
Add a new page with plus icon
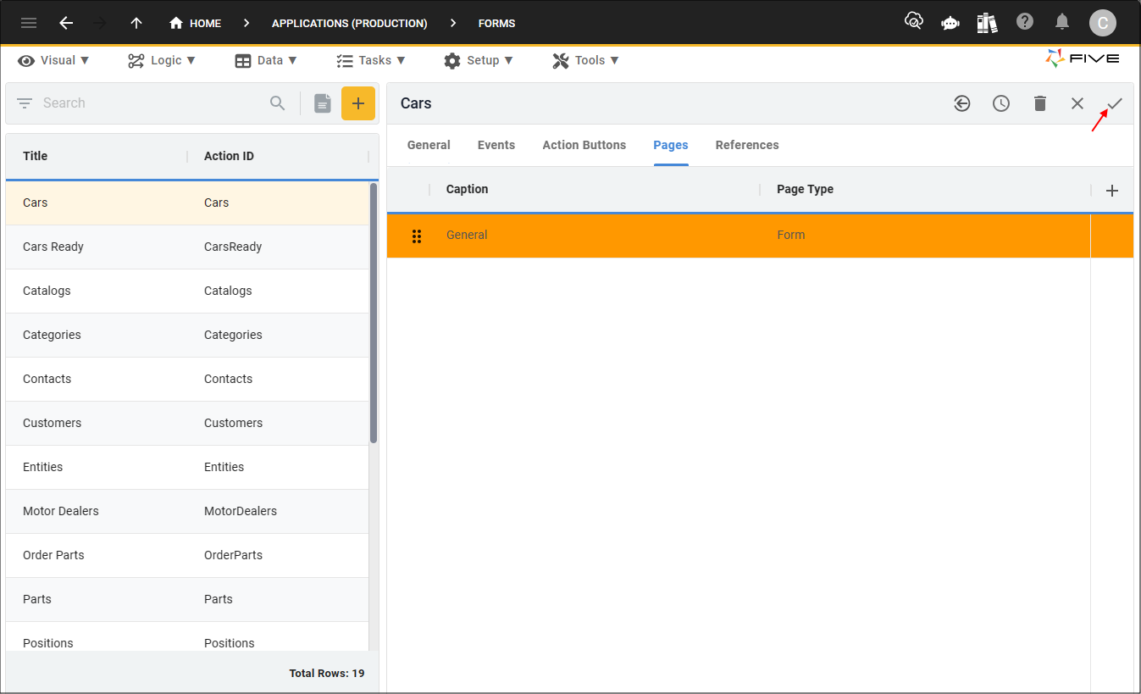[1113, 191]
